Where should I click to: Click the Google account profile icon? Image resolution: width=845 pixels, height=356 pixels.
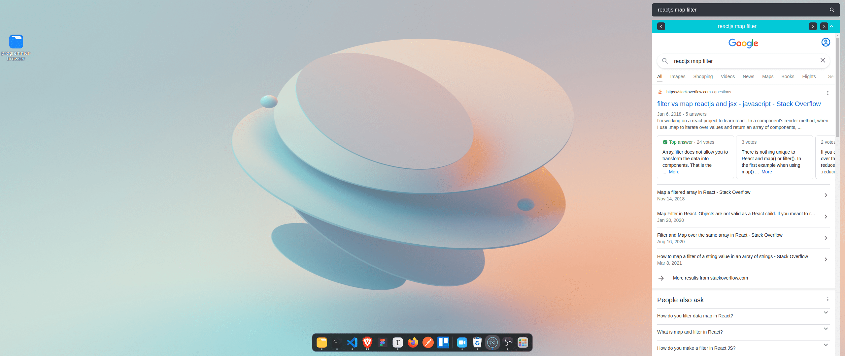click(826, 43)
